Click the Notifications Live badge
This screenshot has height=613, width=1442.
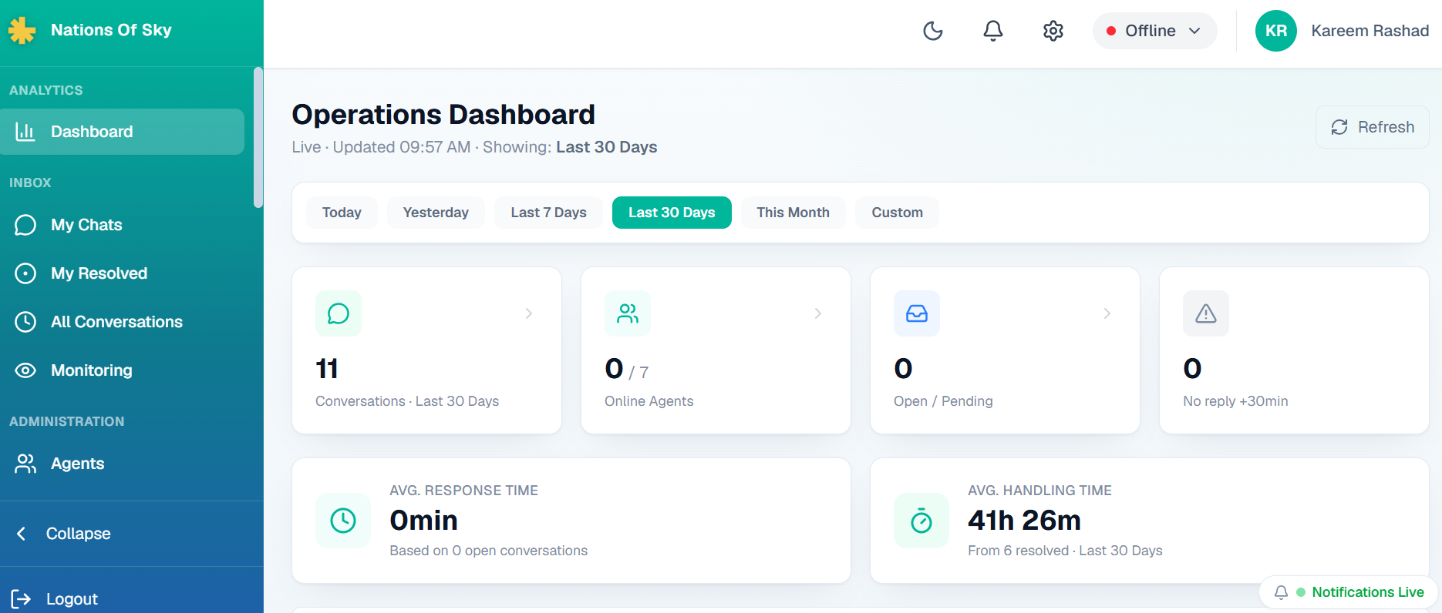(1349, 592)
